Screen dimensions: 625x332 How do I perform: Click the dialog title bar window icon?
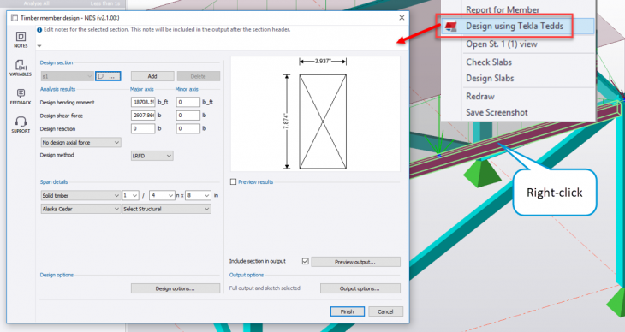pyautogui.click(x=15, y=17)
